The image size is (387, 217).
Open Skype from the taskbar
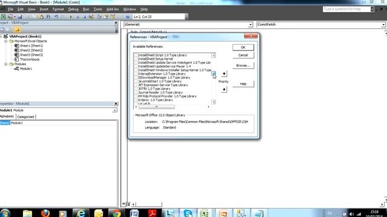[188, 213]
